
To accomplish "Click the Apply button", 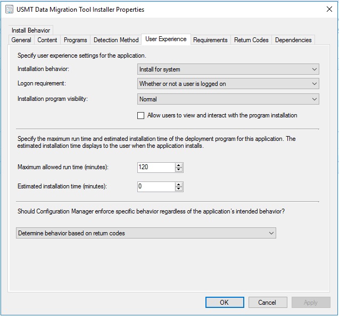I will point(311,302).
